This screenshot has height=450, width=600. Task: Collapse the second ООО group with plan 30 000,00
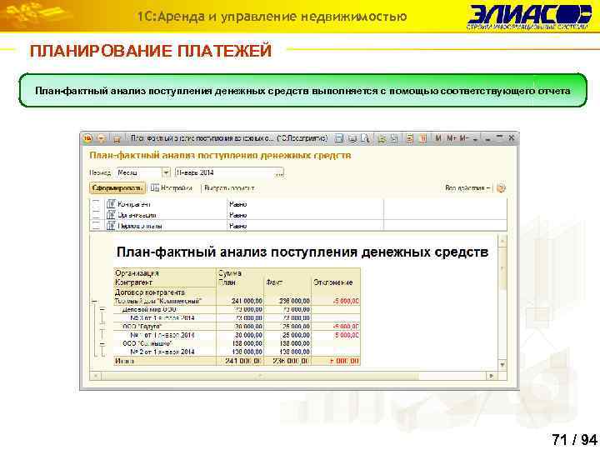[102, 327]
